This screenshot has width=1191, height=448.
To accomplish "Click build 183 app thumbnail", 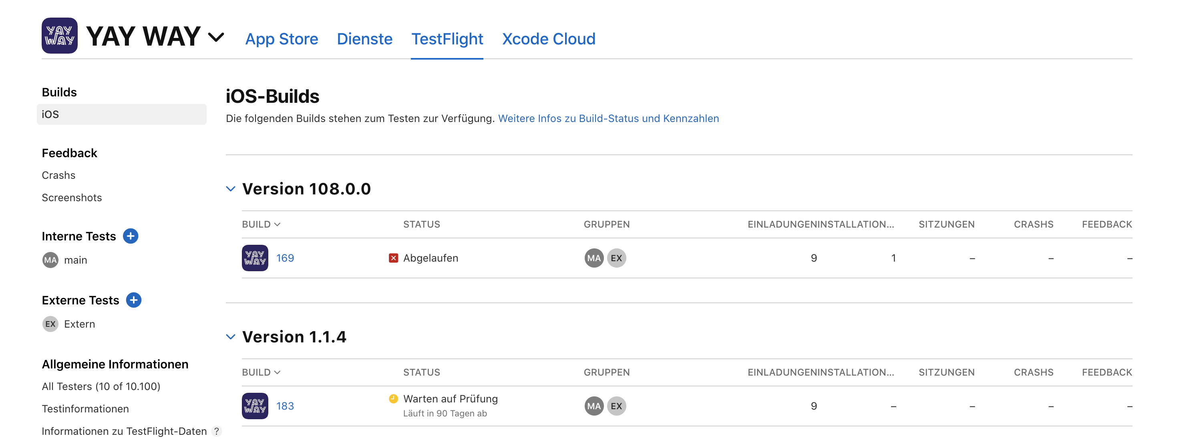I will pyautogui.click(x=255, y=406).
